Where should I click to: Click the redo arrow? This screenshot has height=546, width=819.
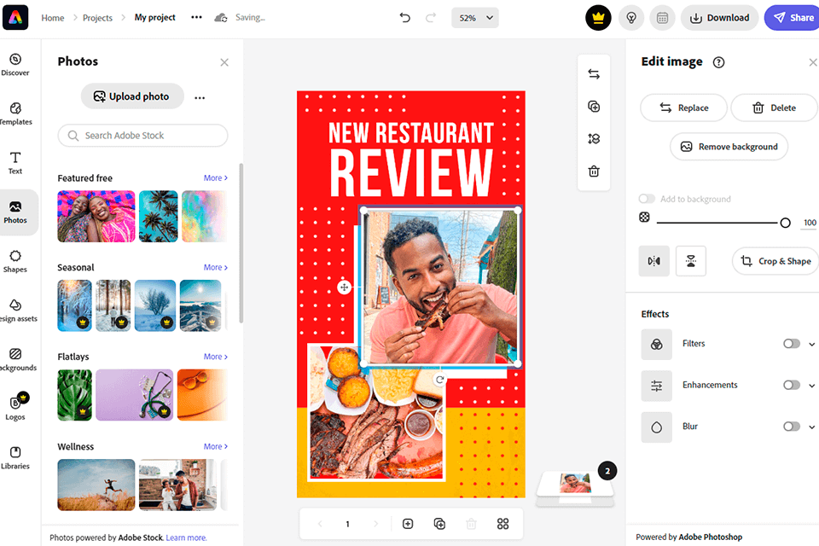click(431, 18)
